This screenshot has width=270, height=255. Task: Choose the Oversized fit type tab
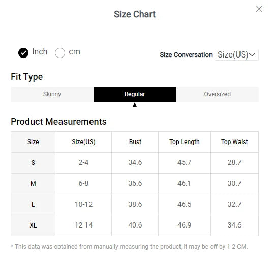(x=217, y=94)
